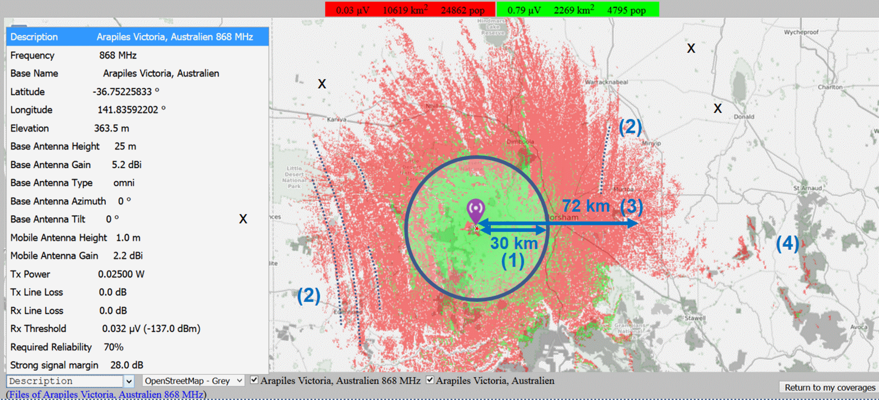Image resolution: width=879 pixels, height=400 pixels.
Task: Toggle the second Arapiles Victoria, Australien checkbox
Action: point(430,380)
